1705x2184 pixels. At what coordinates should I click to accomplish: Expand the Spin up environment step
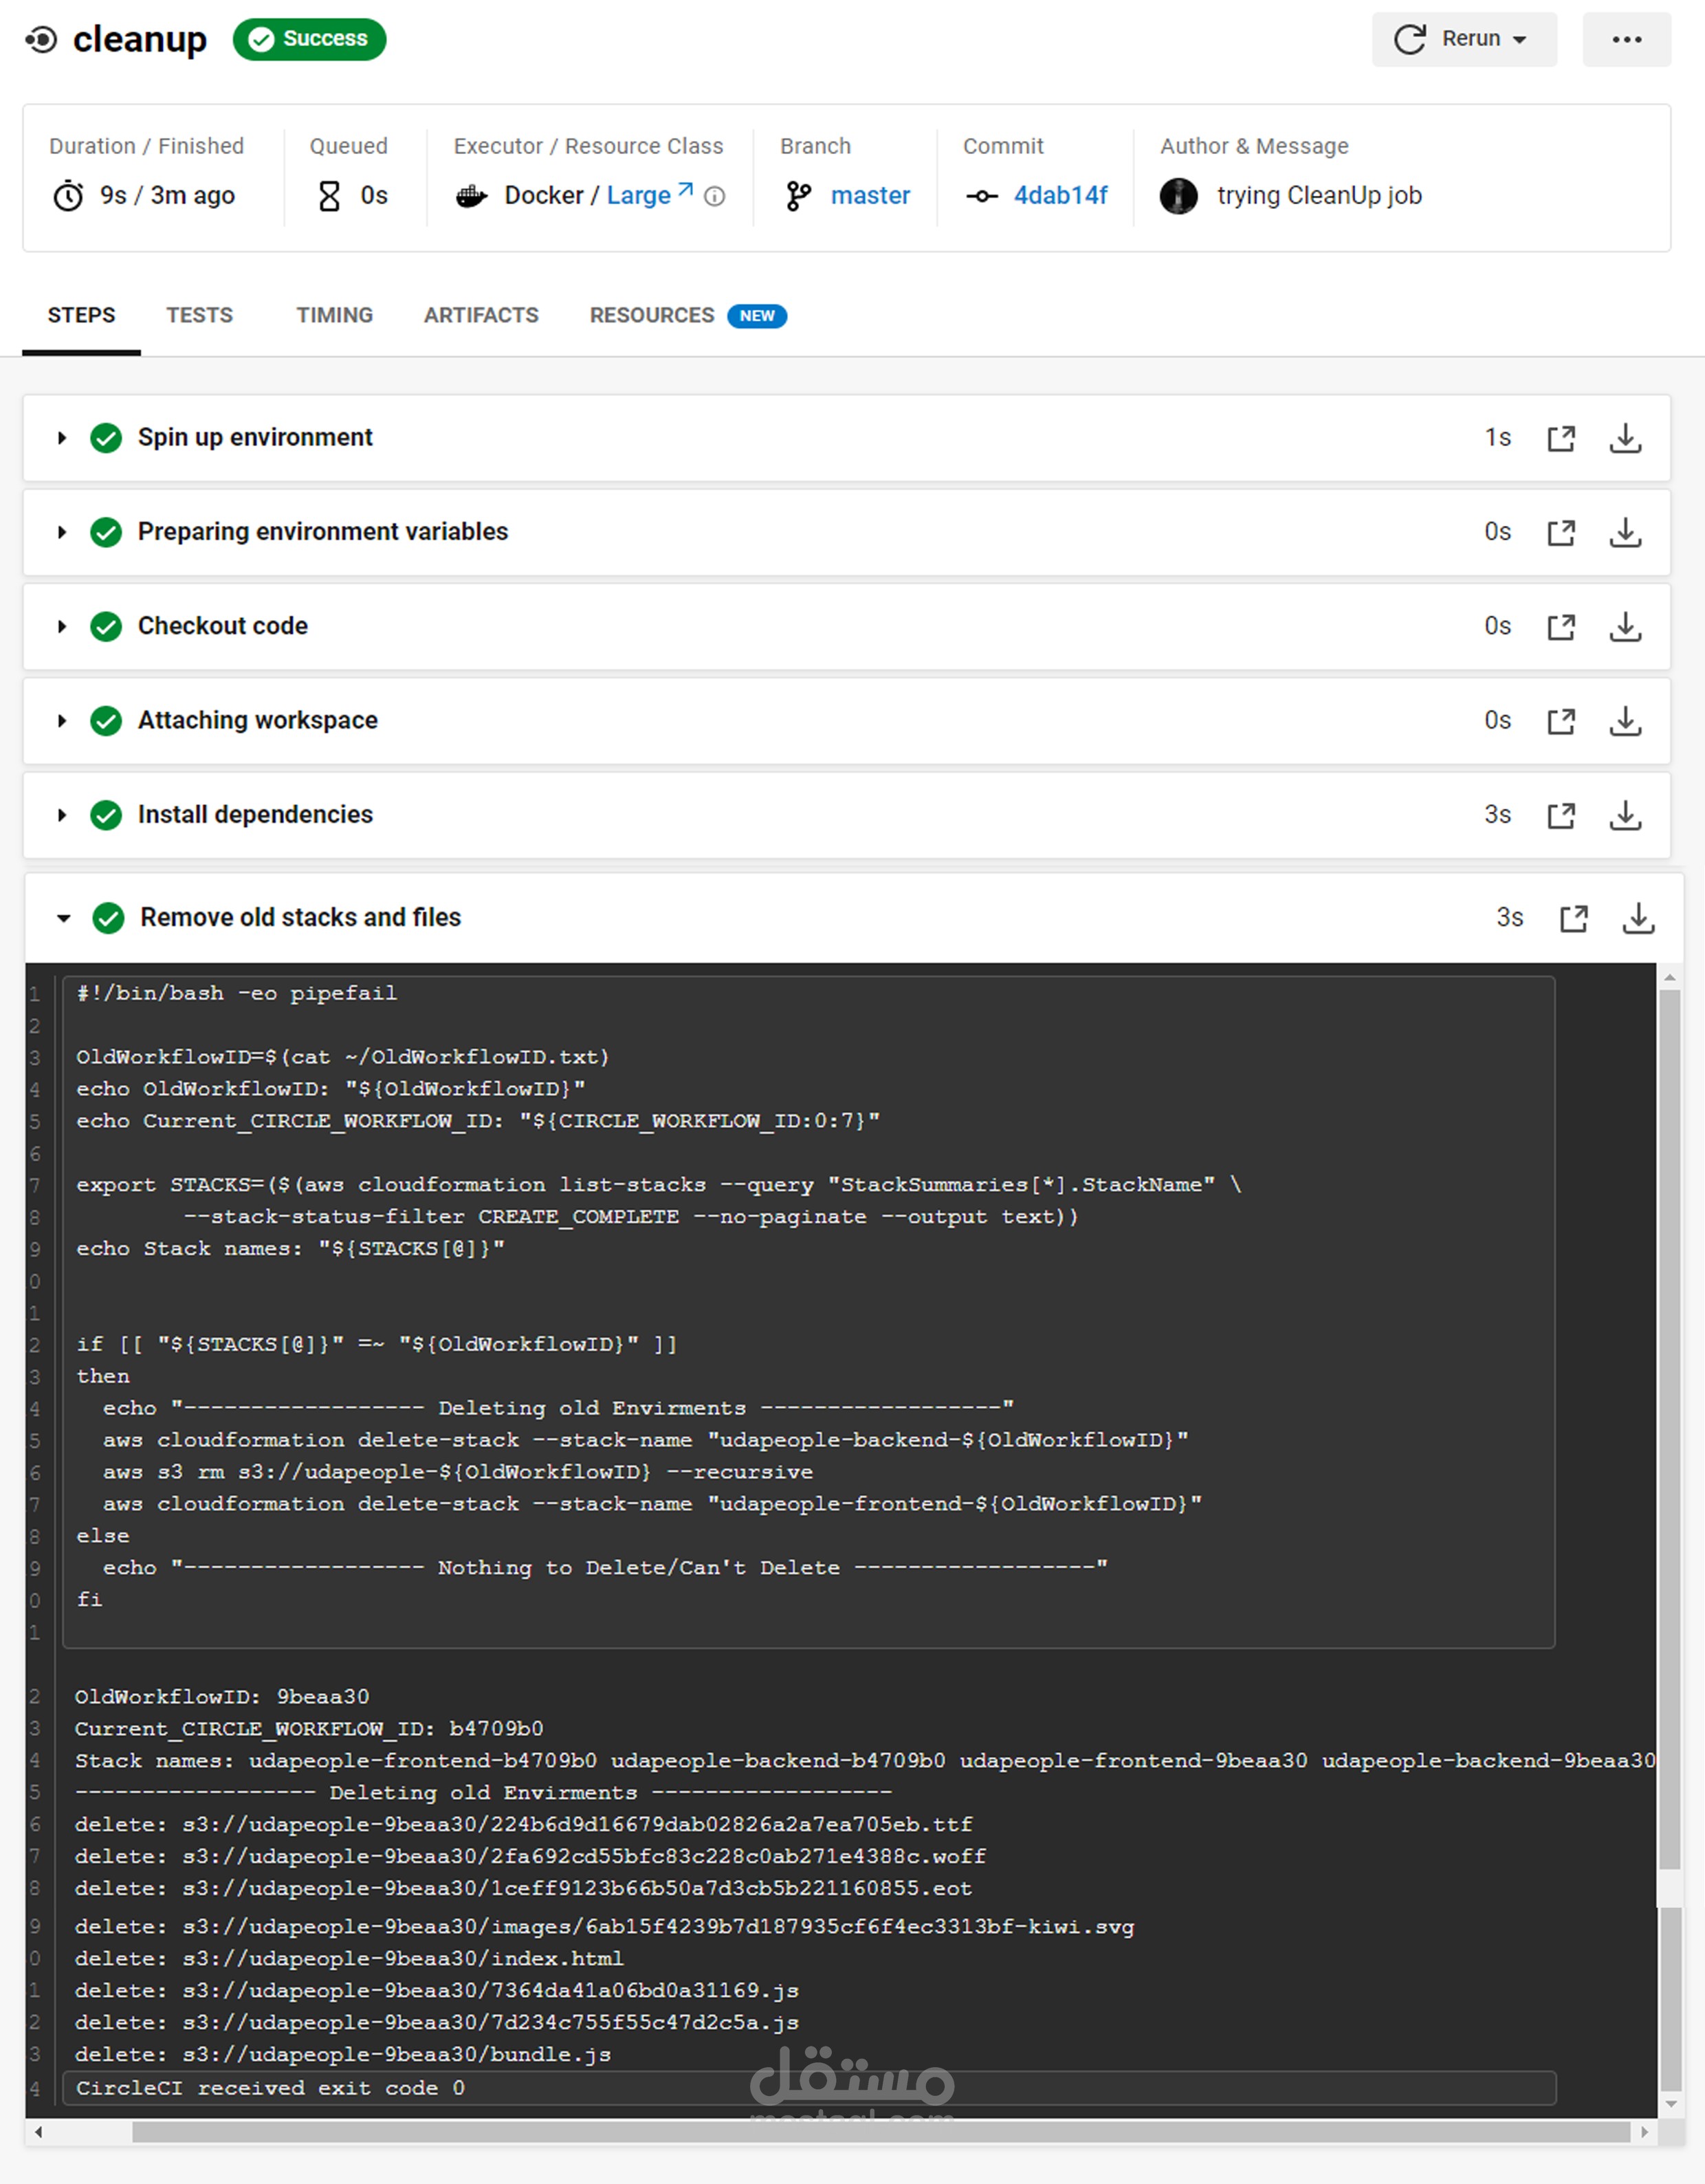tap(62, 438)
